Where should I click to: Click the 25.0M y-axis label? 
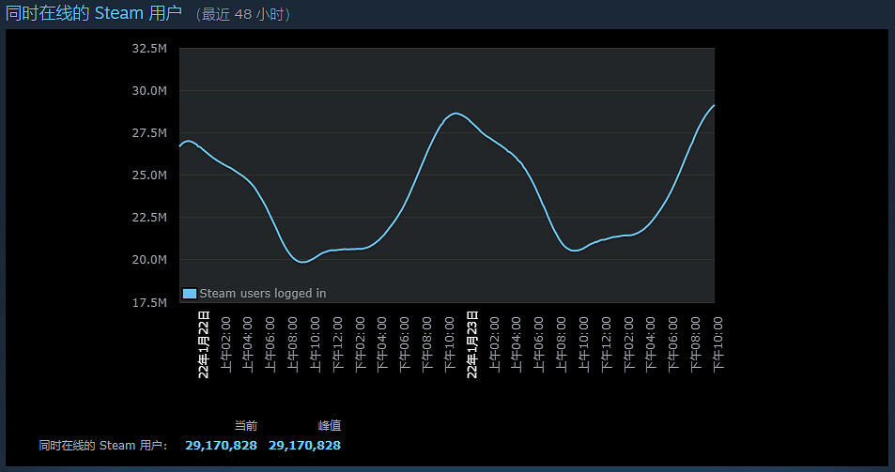point(149,175)
